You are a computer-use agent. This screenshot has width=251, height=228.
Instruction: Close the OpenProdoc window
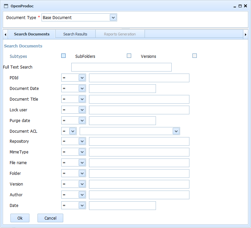pyautogui.click(x=245, y=6)
